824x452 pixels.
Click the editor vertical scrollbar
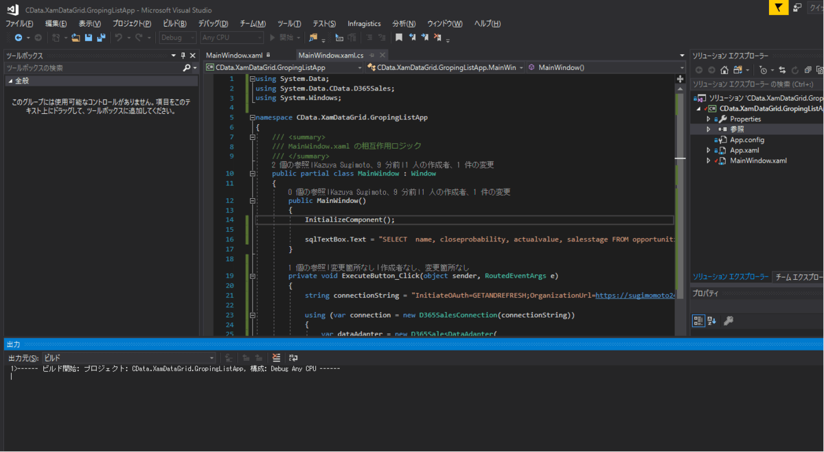click(680, 206)
